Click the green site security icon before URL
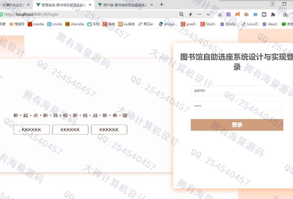This screenshot has width=293, height=199. pyautogui.click(x=1, y=14)
